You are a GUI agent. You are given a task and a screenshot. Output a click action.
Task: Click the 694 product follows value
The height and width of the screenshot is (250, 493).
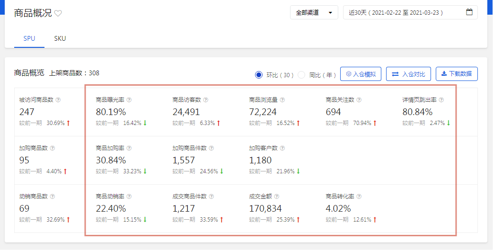[x=333, y=112]
